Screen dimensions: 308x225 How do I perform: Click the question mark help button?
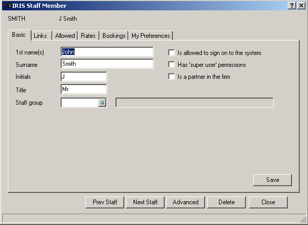(292, 6)
